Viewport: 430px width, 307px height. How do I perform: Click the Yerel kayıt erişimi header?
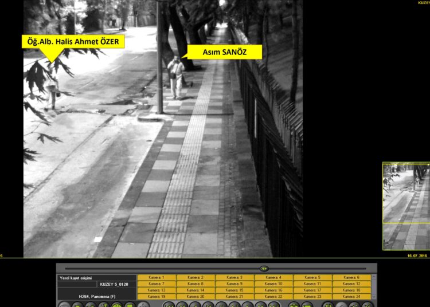point(96,278)
